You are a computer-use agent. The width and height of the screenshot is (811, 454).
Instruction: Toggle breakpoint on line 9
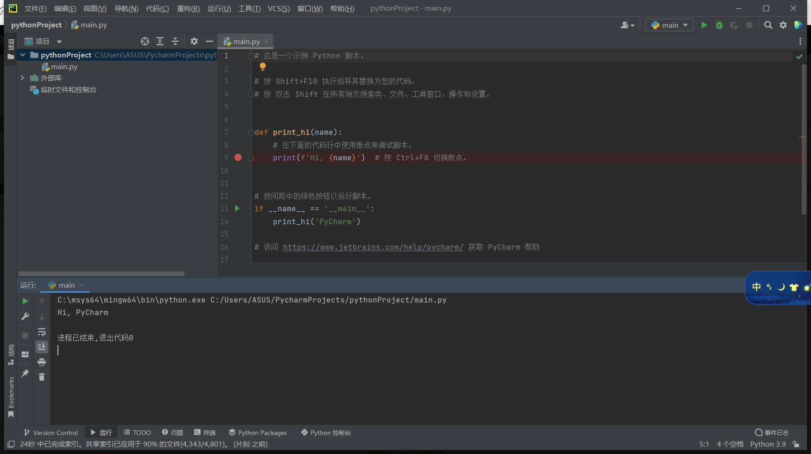click(238, 158)
